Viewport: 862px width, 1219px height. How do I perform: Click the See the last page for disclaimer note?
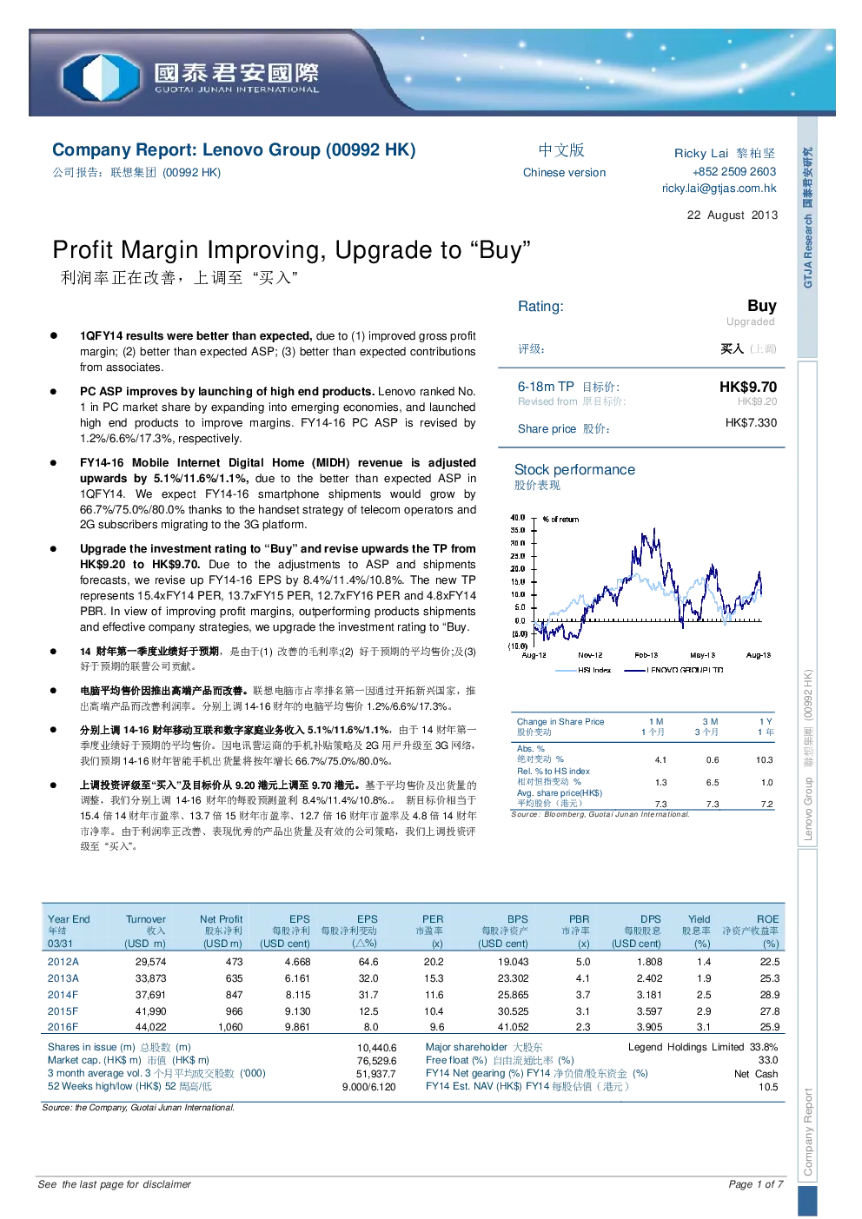coord(114,1184)
